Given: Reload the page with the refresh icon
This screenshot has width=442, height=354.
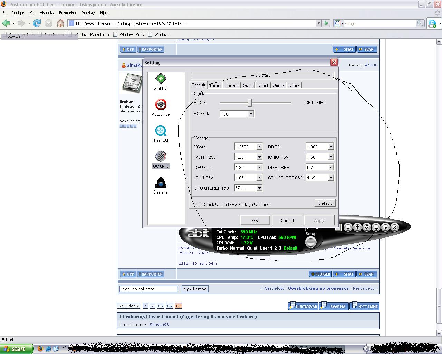Looking at the screenshot, I should coord(37,23).
